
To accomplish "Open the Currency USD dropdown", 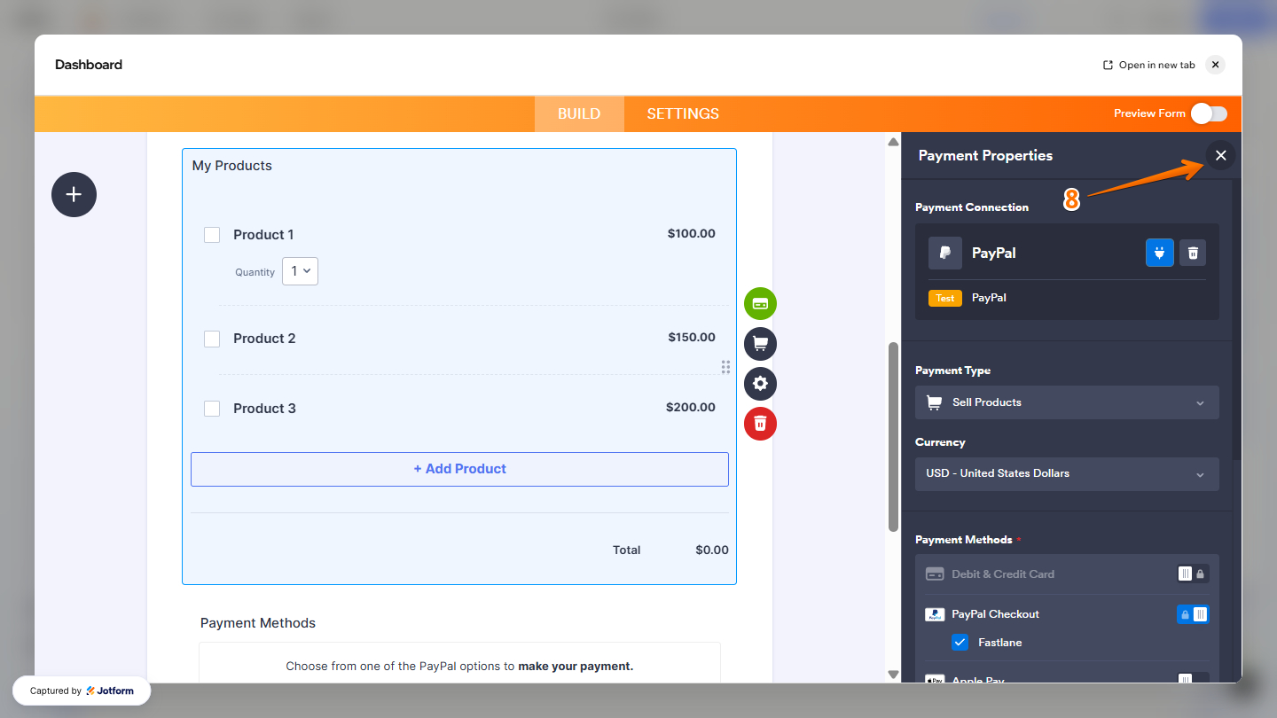I will (1067, 473).
